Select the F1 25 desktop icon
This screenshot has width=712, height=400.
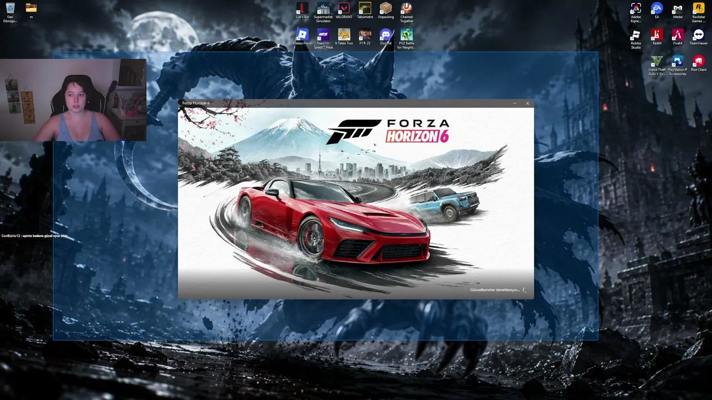(365, 37)
